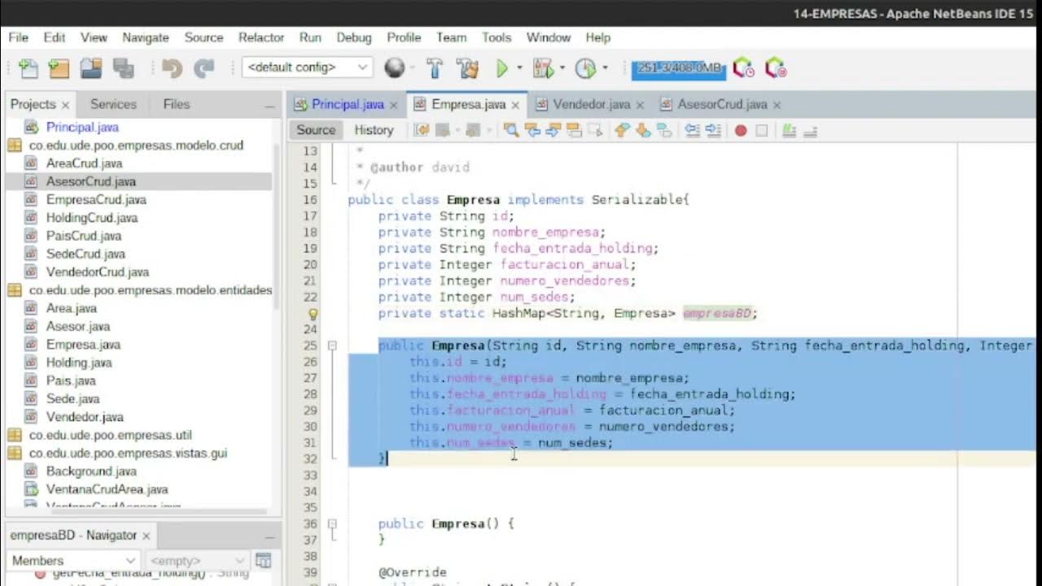Screen dimensions: 1042x586
Task: Switch to the AsesorCrud.java editor tab
Action: tap(722, 104)
